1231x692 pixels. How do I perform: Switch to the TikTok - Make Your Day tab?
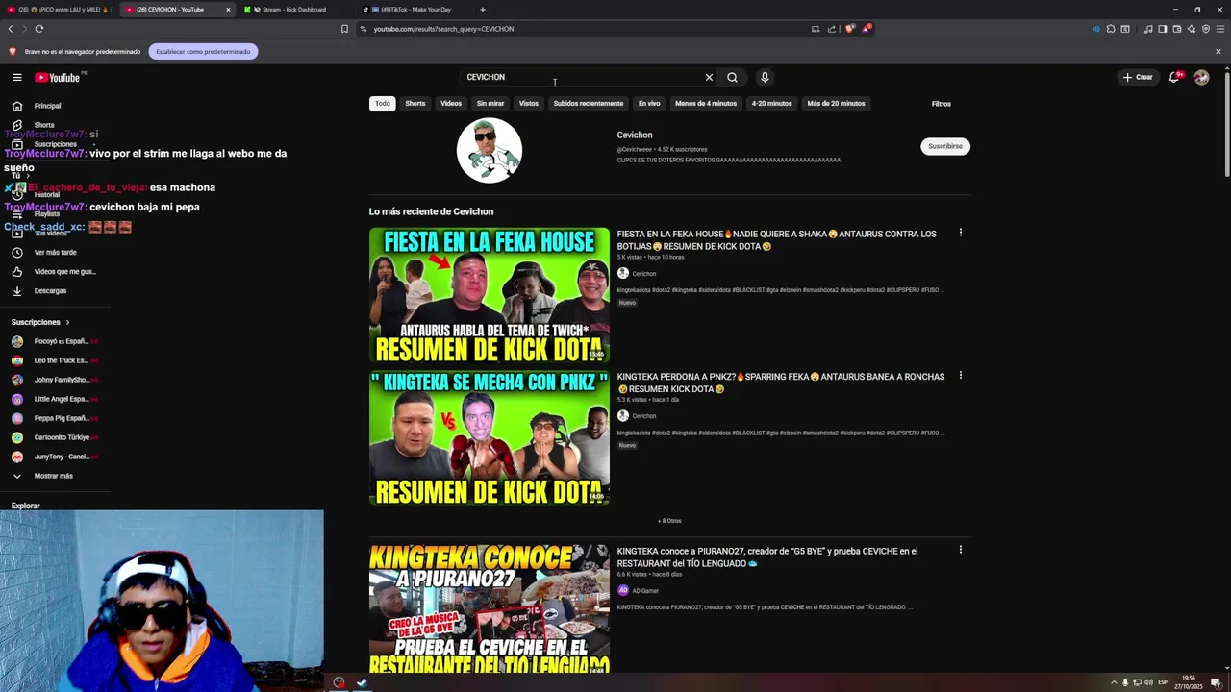[x=415, y=10]
